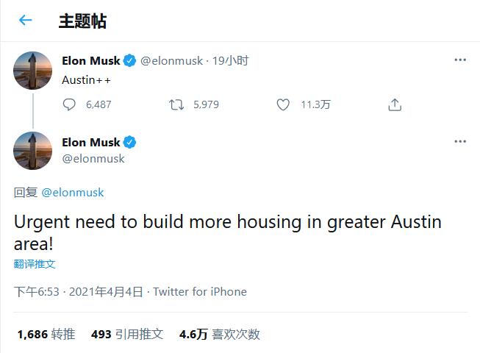The width and height of the screenshot is (480, 353).
Task: View the 1,686 转推 retweets list
Action: (x=46, y=335)
